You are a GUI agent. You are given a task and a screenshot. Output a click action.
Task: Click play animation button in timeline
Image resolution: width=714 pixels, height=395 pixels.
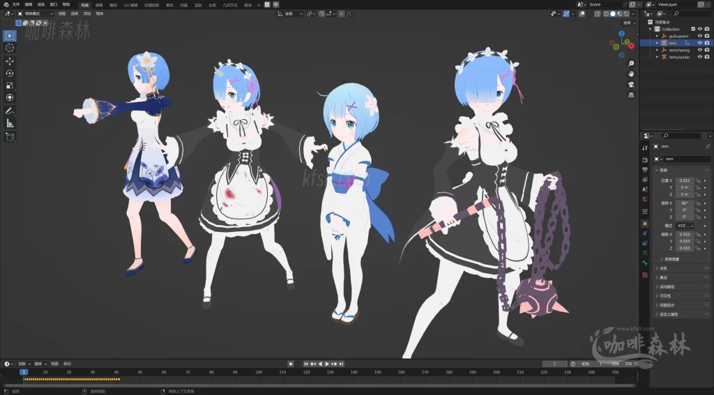tap(327, 364)
